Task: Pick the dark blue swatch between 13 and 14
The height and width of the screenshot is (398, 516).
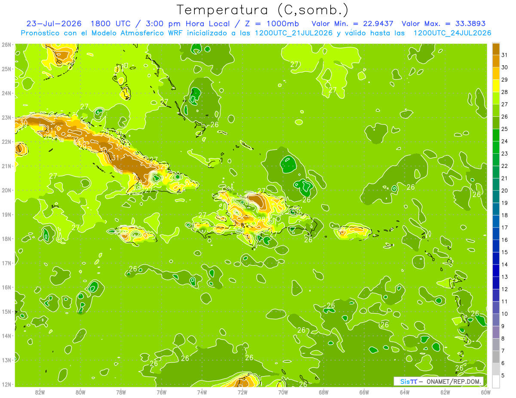Action: (496, 270)
